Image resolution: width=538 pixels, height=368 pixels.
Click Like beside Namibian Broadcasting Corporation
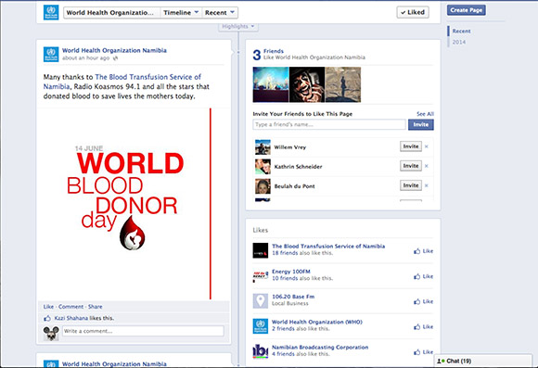coord(423,352)
